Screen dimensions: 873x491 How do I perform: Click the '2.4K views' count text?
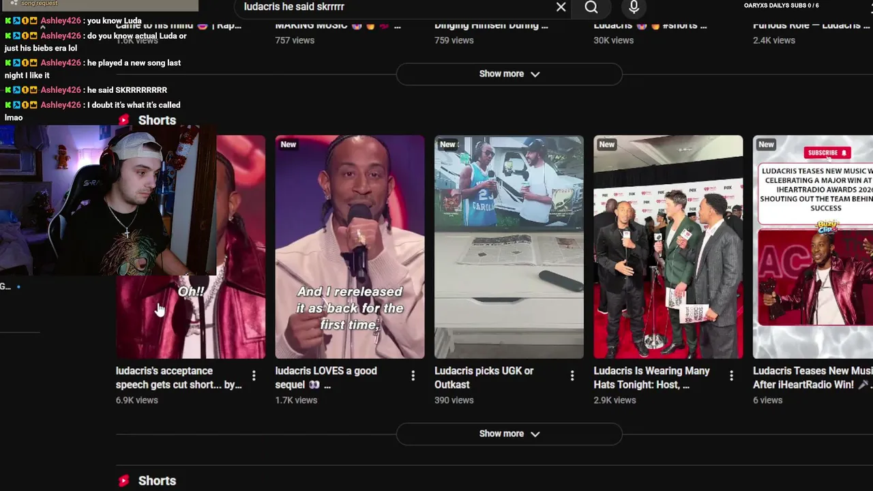click(774, 40)
